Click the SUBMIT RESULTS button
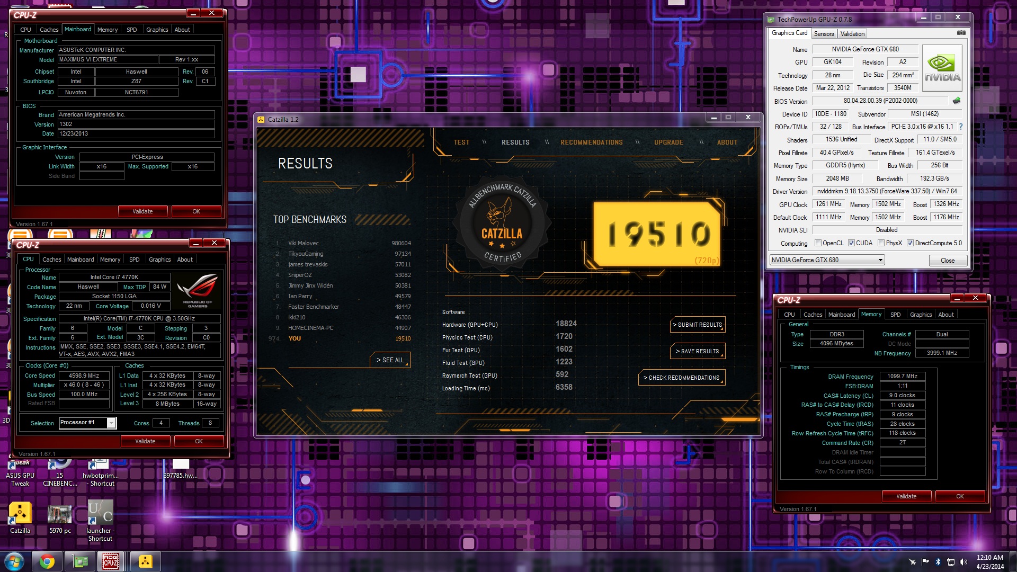The height and width of the screenshot is (572, 1017). 698,325
